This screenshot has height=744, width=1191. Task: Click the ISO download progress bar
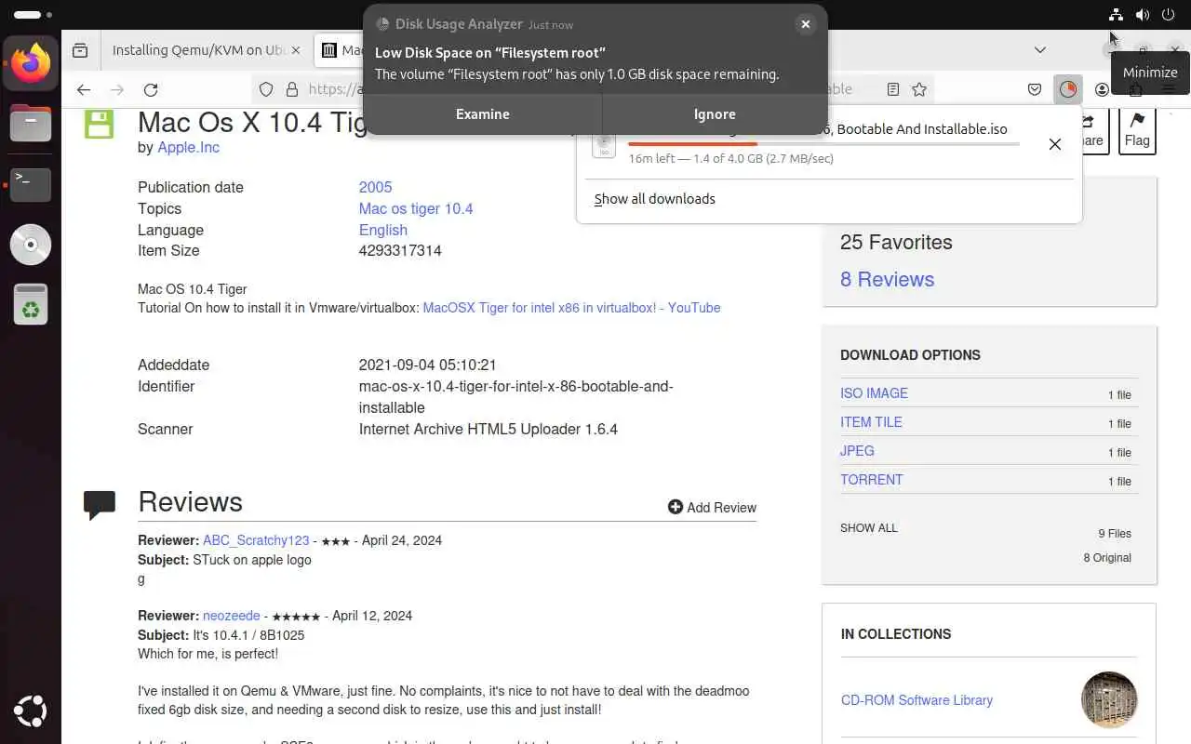[x=823, y=144]
